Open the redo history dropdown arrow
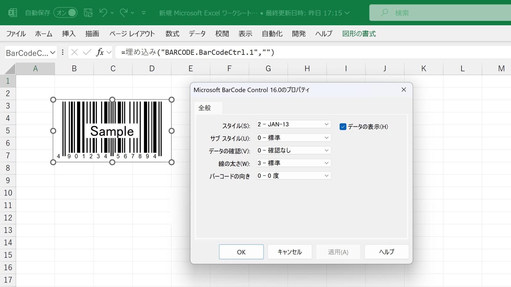511x287 pixels. point(133,13)
